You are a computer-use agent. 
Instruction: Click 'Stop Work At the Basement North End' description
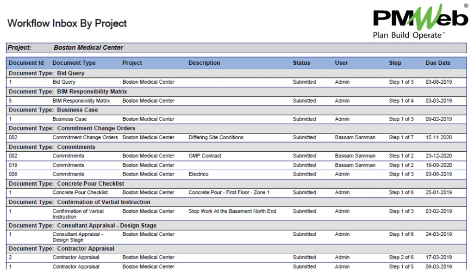click(x=232, y=211)
